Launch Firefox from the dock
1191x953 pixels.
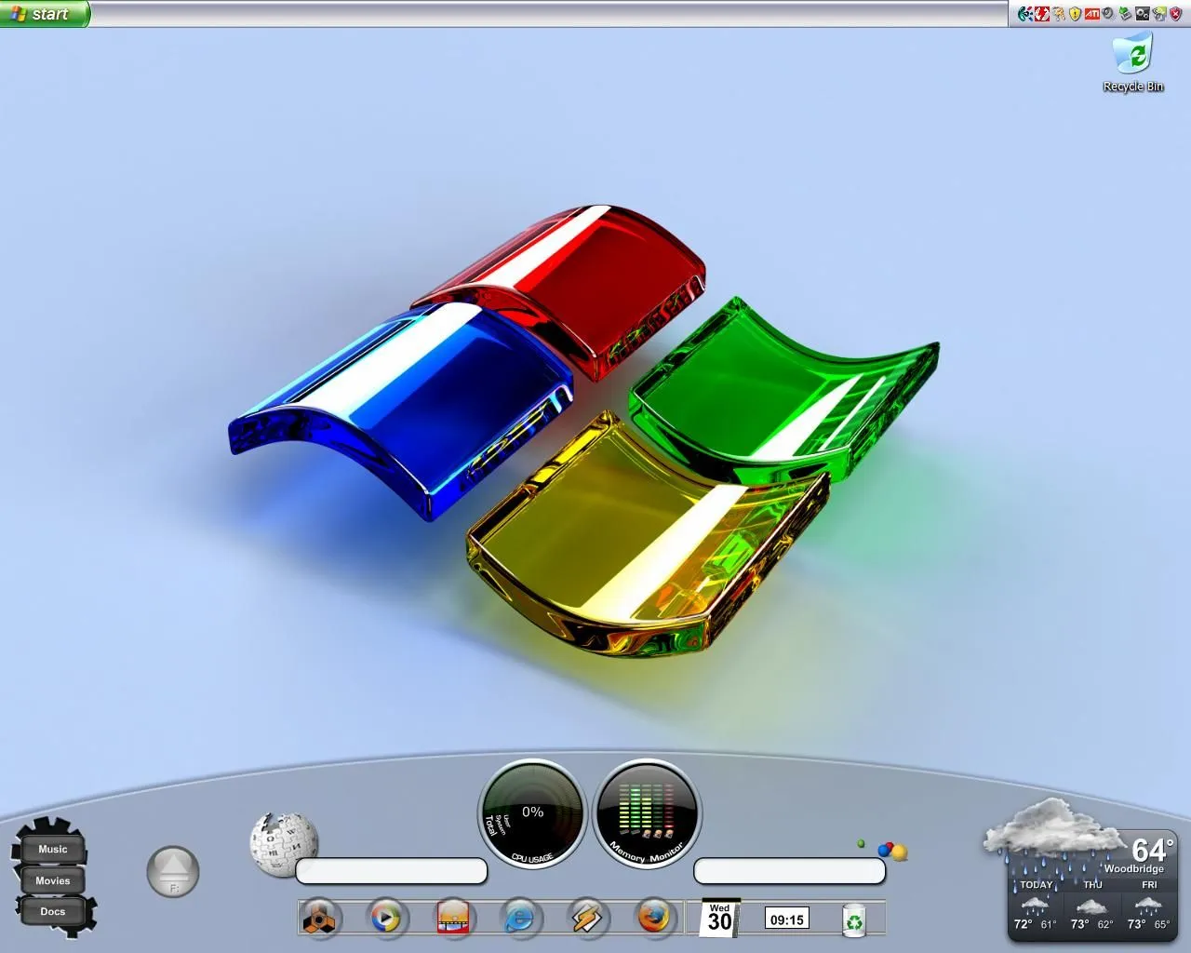click(x=653, y=919)
